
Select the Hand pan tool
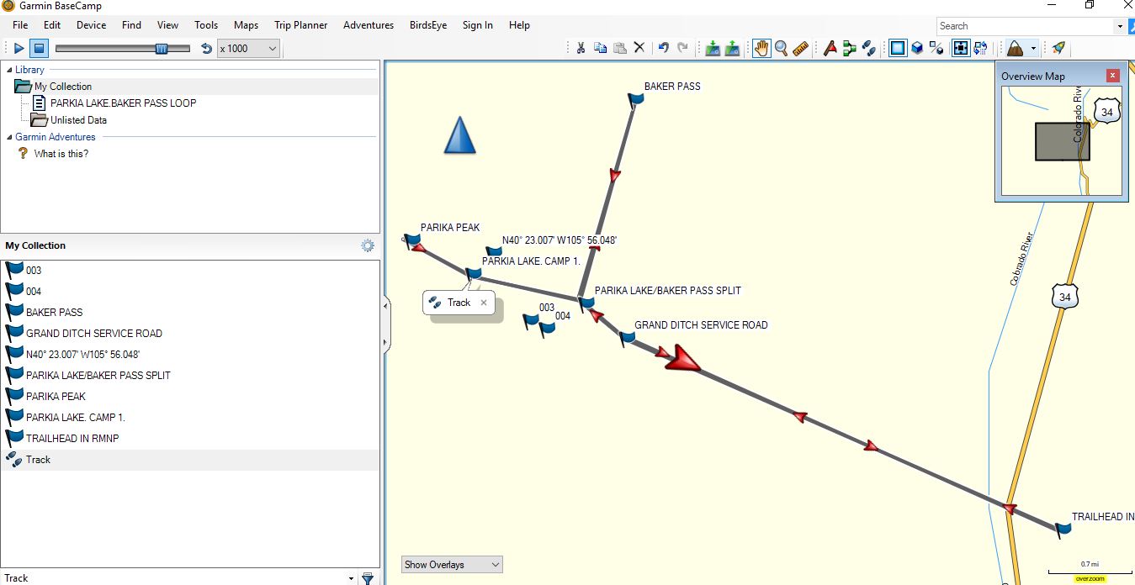click(761, 49)
